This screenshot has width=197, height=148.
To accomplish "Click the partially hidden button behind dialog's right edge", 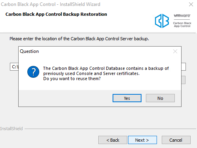I will tap(183, 80).
